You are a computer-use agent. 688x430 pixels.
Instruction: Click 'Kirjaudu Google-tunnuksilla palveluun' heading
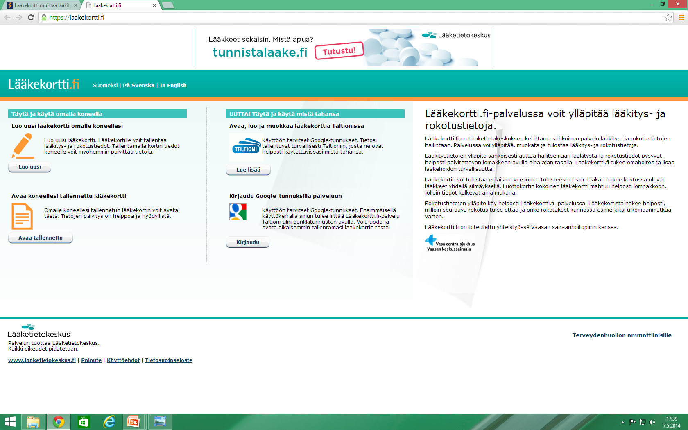[x=285, y=196]
